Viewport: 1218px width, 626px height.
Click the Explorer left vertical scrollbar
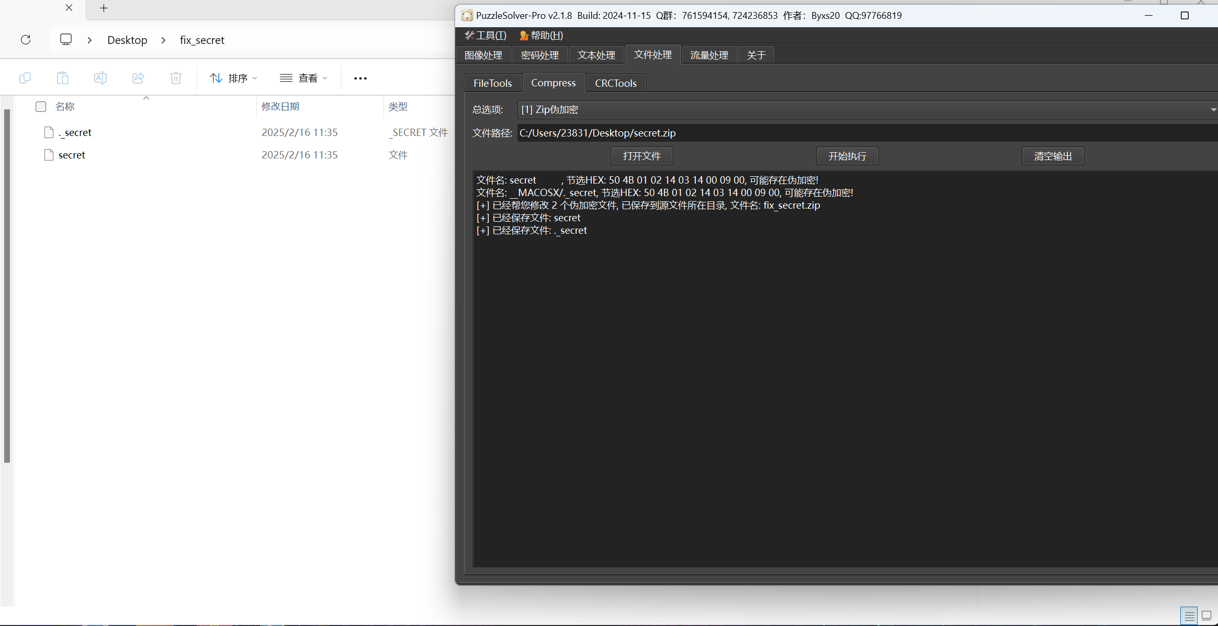point(7,285)
